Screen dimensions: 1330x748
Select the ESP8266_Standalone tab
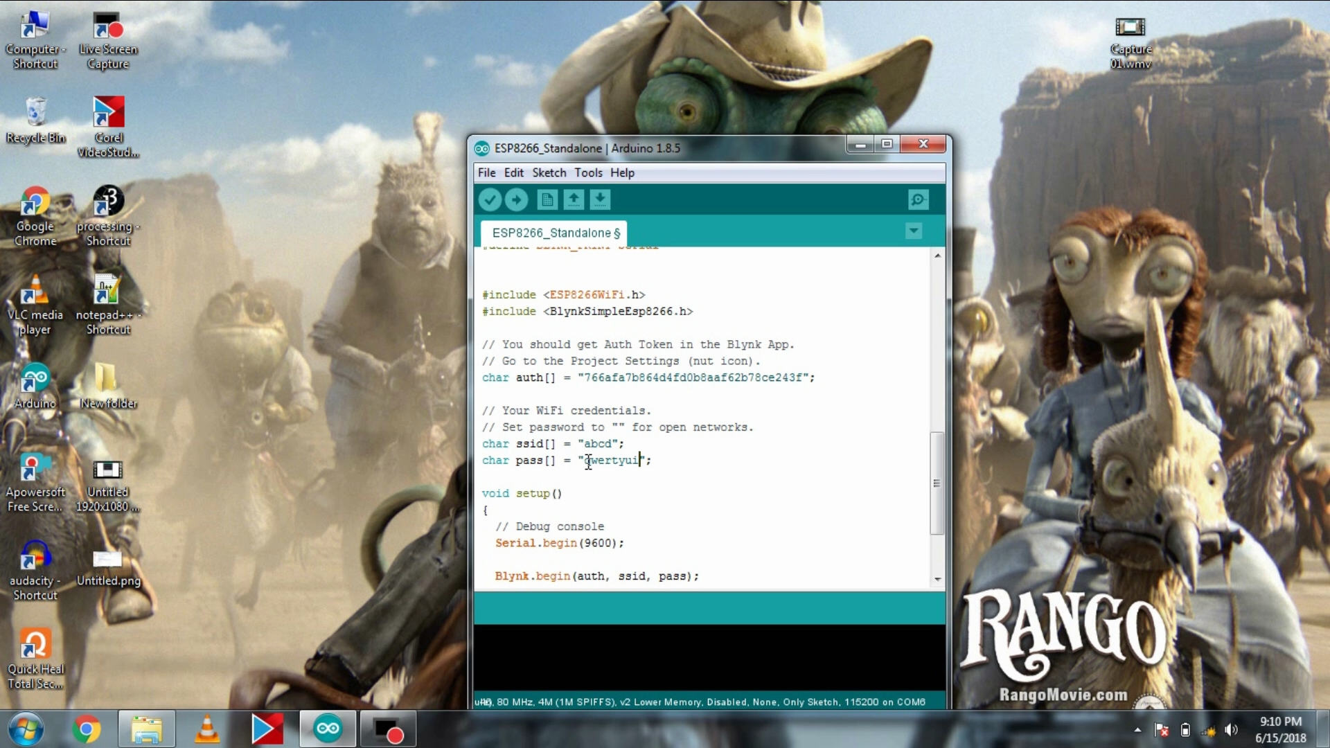(554, 233)
